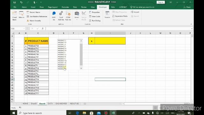Viewport: 204px width, 115px height.
Task: Open the Name Box dropdown
Action: 24,28
